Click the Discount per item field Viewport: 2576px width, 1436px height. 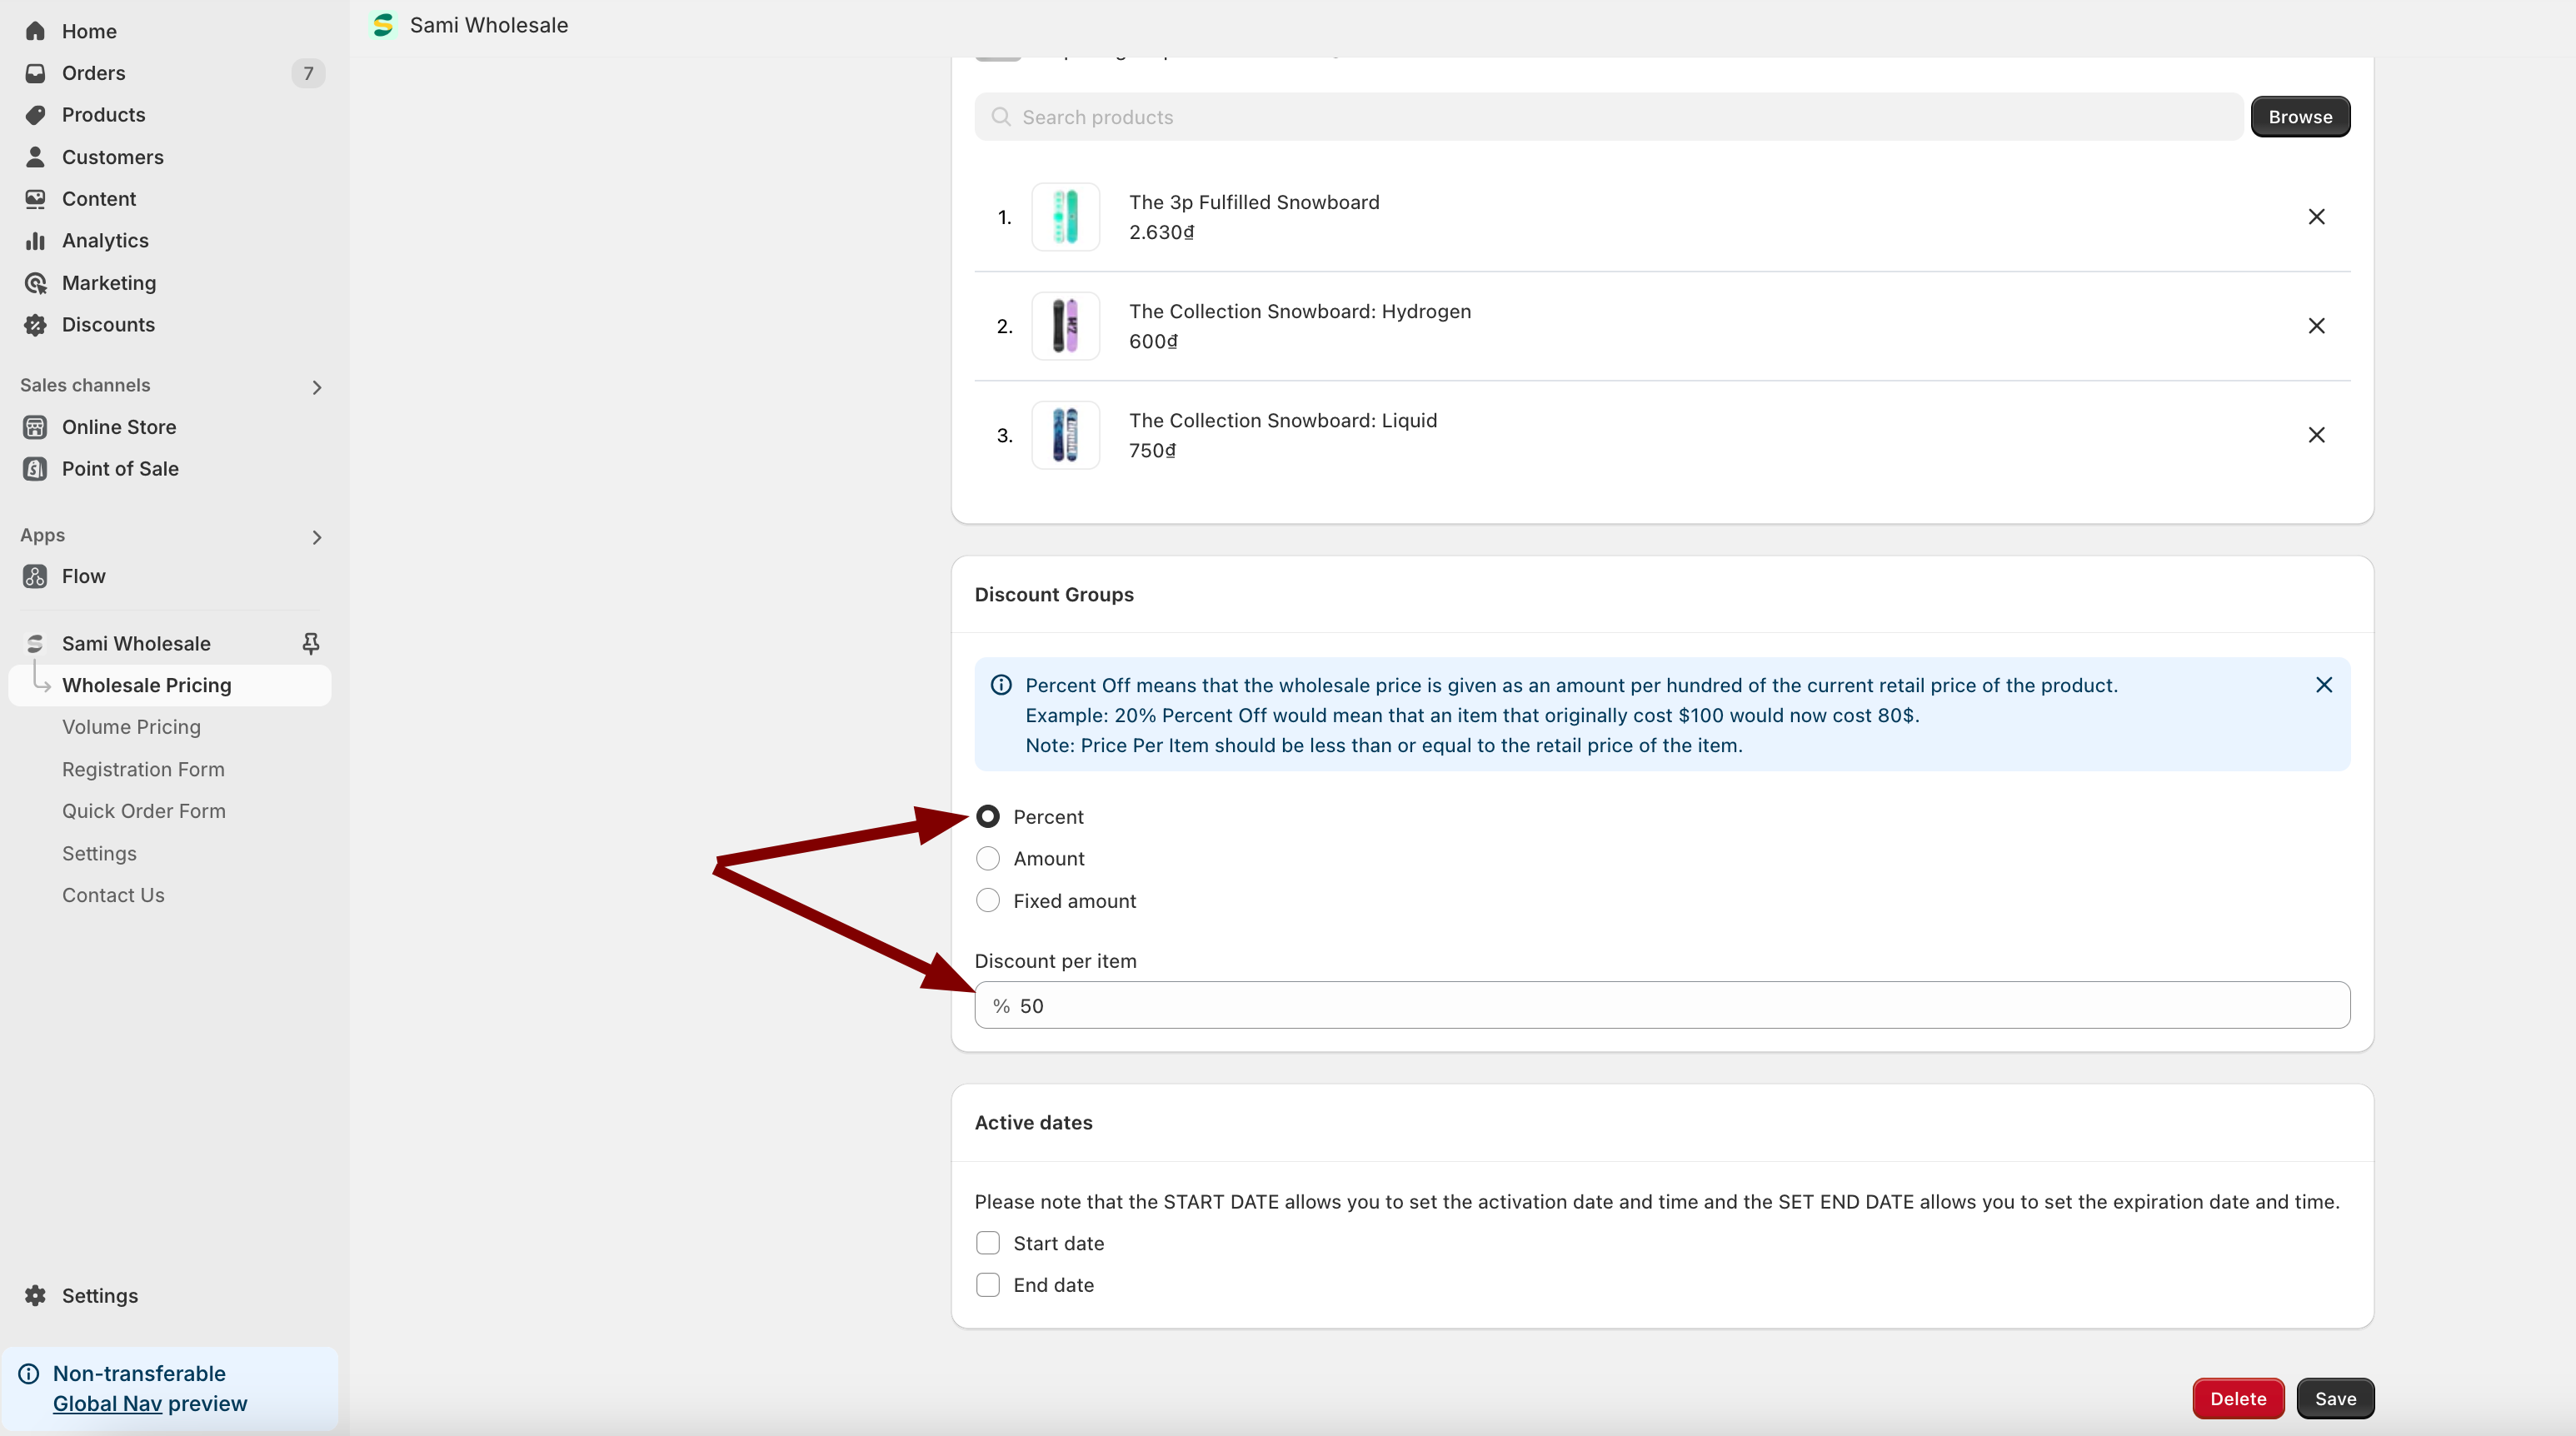(1662, 1005)
